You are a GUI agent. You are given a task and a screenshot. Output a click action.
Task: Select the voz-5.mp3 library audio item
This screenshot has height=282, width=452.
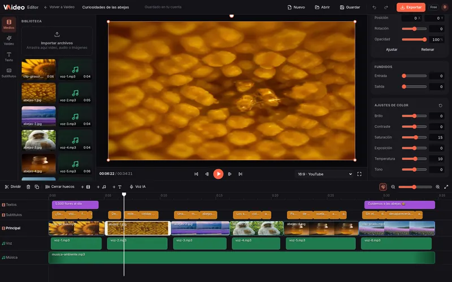click(x=75, y=164)
